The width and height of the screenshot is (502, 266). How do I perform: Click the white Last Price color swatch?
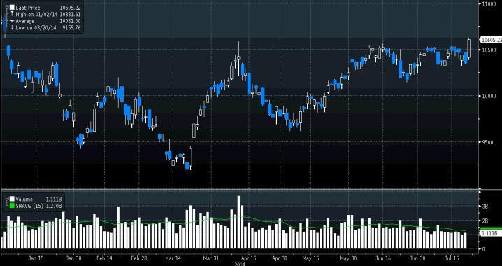pyautogui.click(x=12, y=8)
